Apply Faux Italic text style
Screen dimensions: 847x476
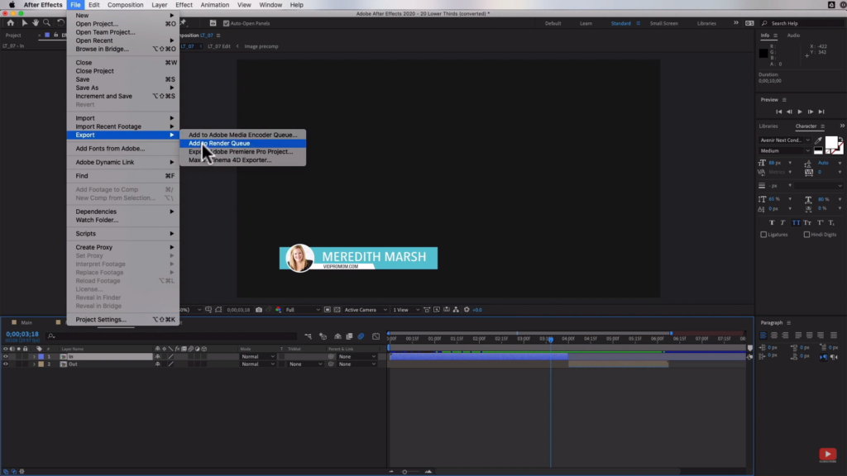[782, 223]
